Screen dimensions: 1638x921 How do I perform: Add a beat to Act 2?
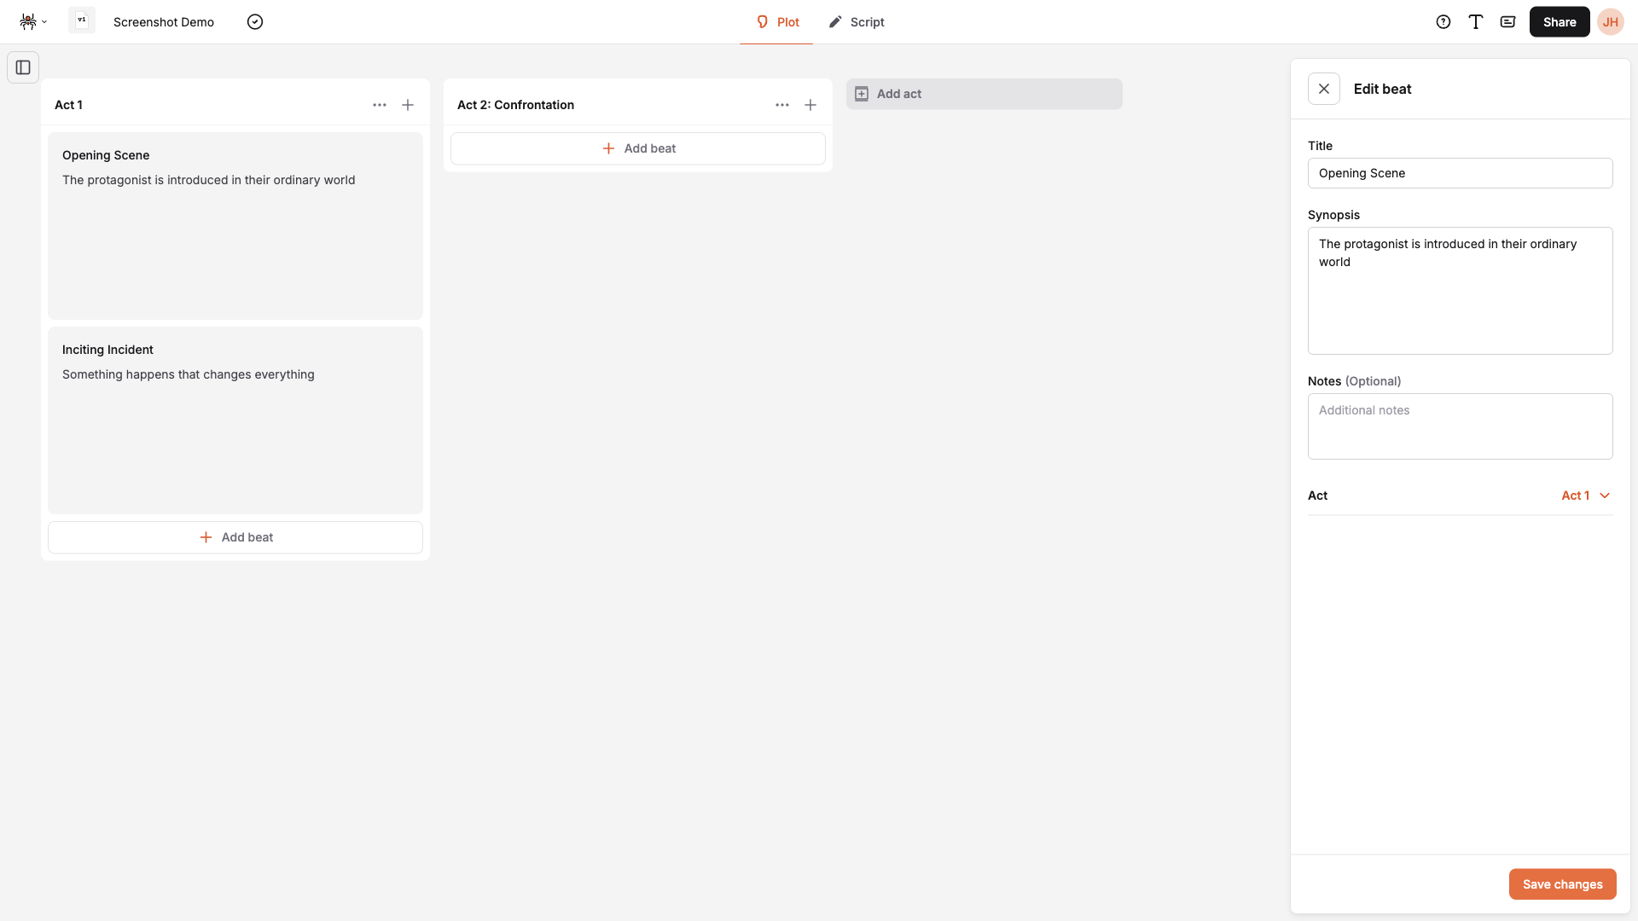pyautogui.click(x=638, y=148)
